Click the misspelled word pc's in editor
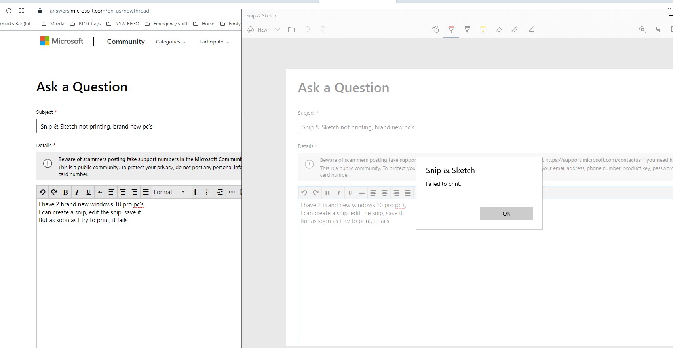The width and height of the screenshot is (673, 348). [139, 204]
